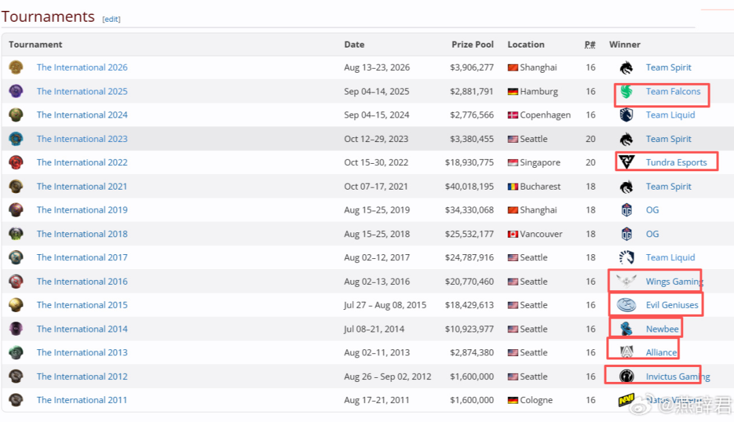The width and height of the screenshot is (734, 422).
Task: Open Team Spirit link in 2021 row
Action: coord(669,186)
